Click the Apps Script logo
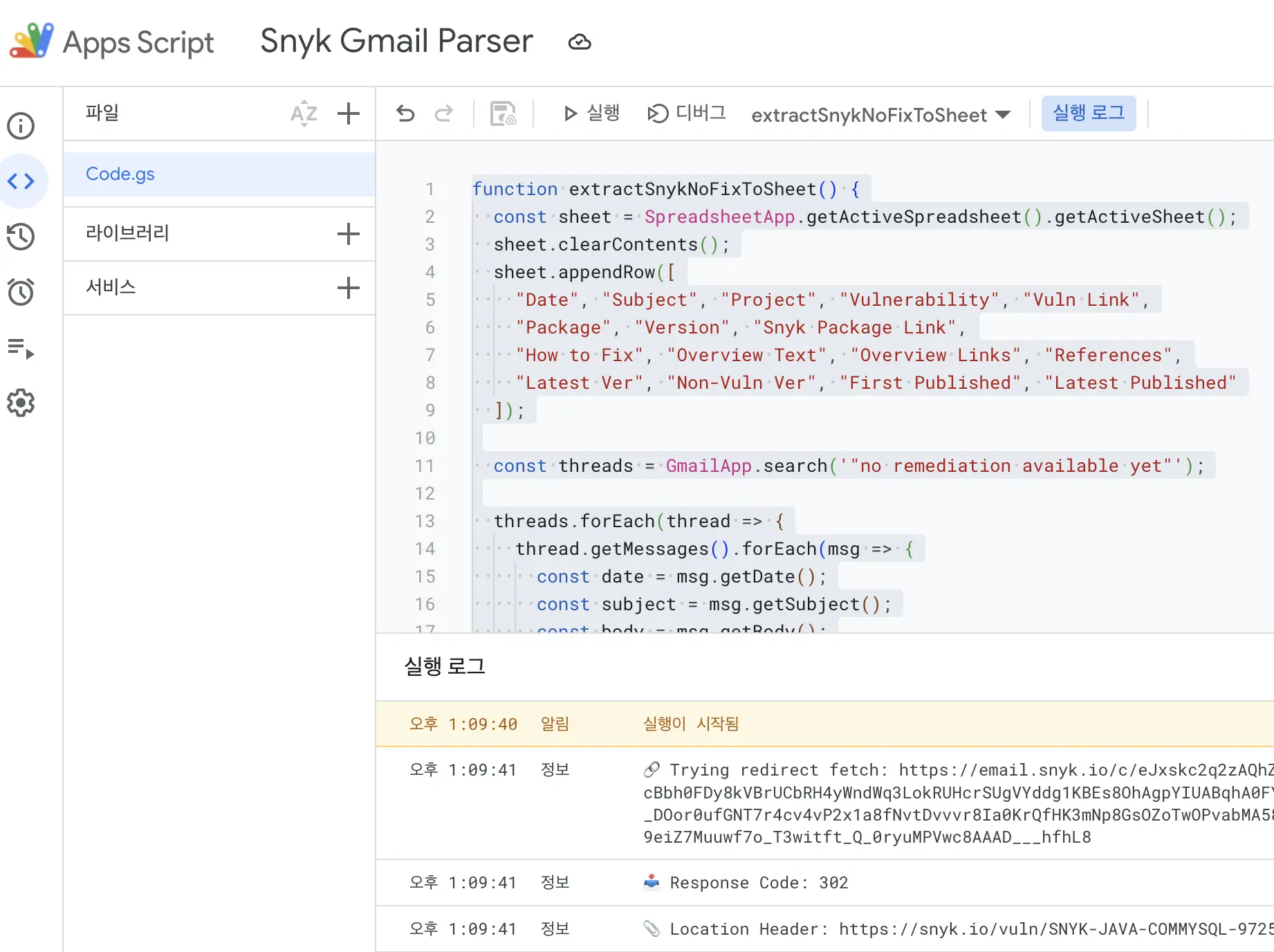1274x952 pixels. 31,42
